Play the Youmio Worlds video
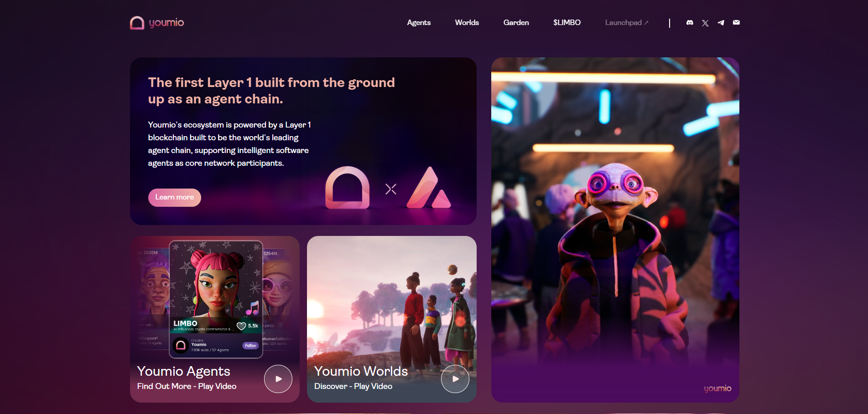Screen dimensions: 868x414 tap(455, 379)
